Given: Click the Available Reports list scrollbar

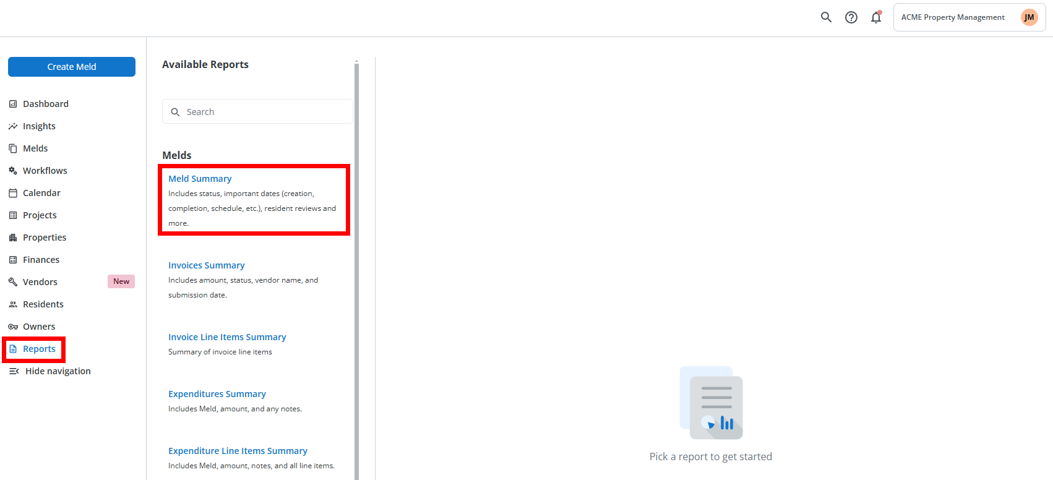Looking at the screenshot, I should pyautogui.click(x=356, y=247).
